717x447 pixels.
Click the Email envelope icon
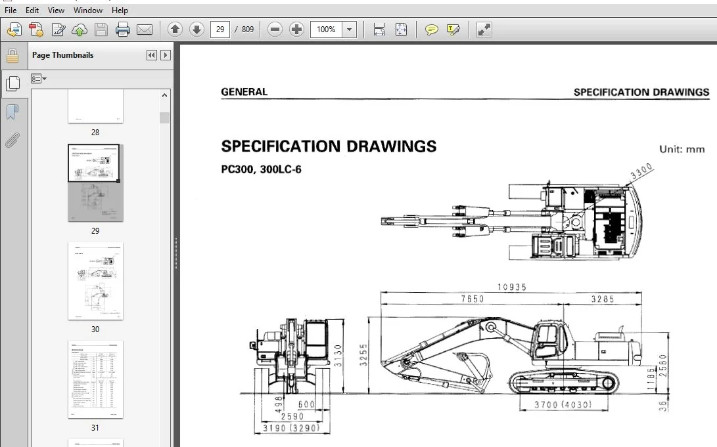pos(145,30)
